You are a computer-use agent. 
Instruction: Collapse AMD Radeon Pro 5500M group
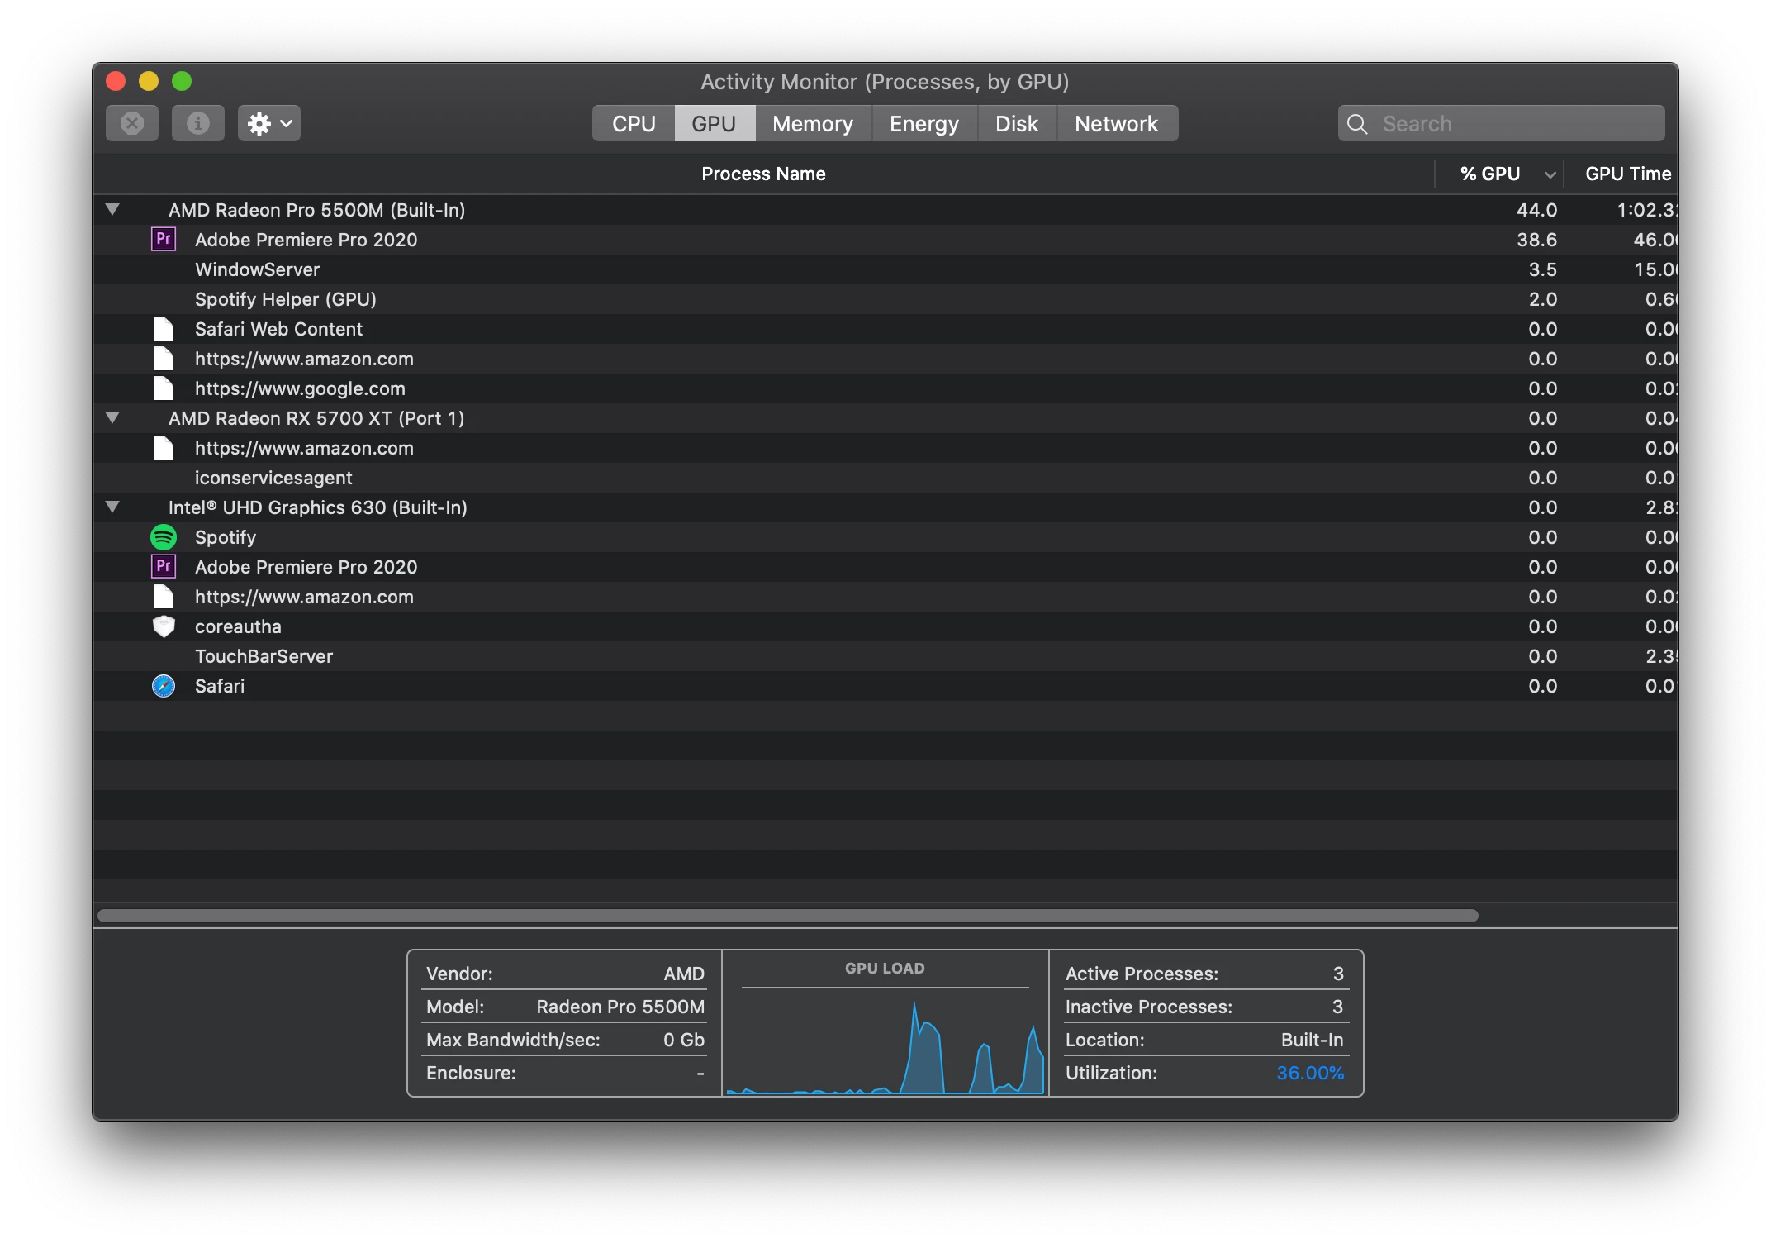coord(113,210)
